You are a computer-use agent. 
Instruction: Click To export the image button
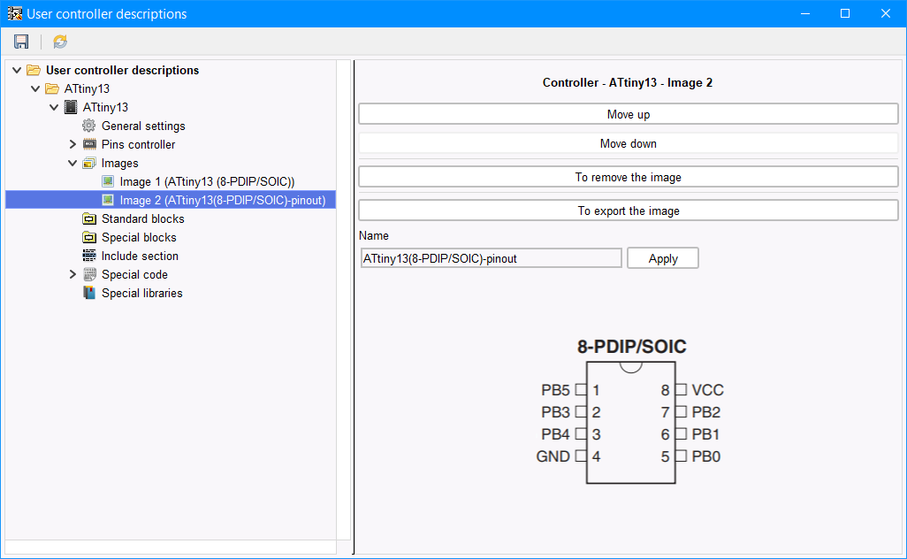pyautogui.click(x=629, y=211)
